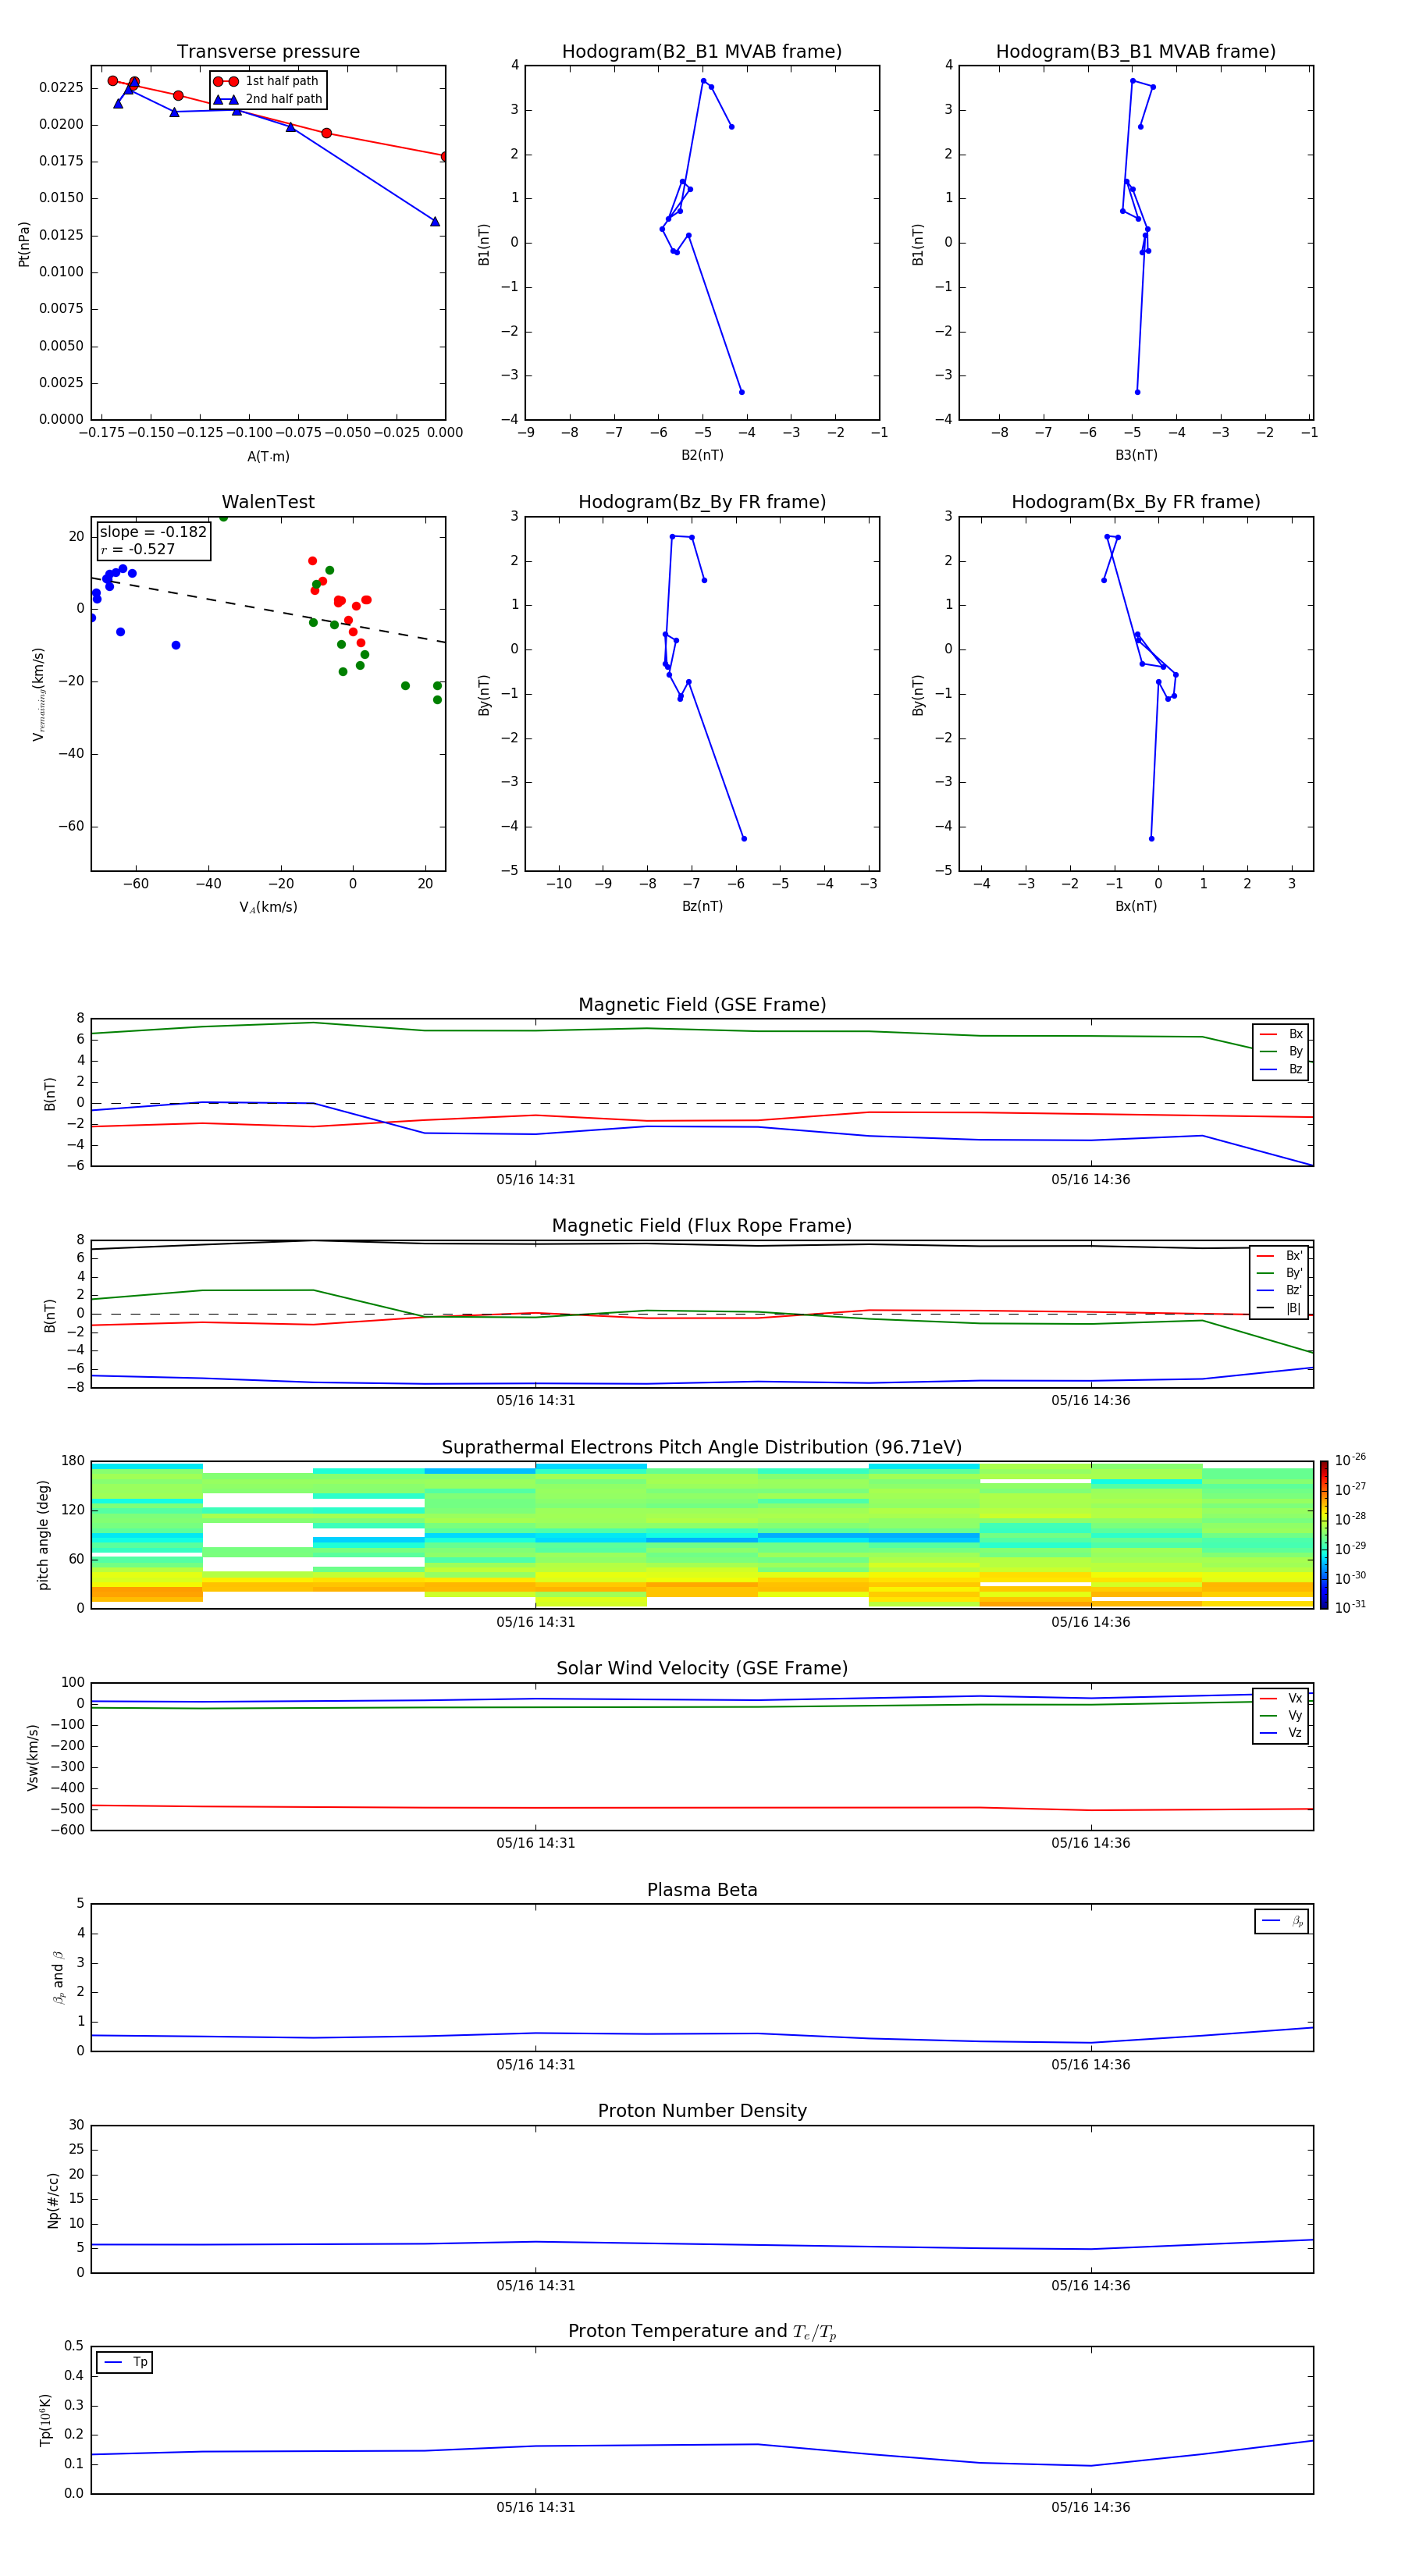
Task: Click the "Magnetic Field (Flux Rope Frame)" title
Action: click(702, 1226)
